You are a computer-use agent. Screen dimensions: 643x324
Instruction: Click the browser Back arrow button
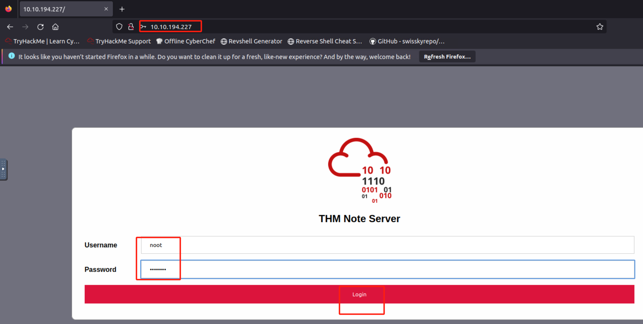point(10,27)
